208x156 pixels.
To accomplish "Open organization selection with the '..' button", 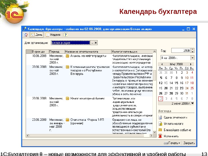I will 92,43.
